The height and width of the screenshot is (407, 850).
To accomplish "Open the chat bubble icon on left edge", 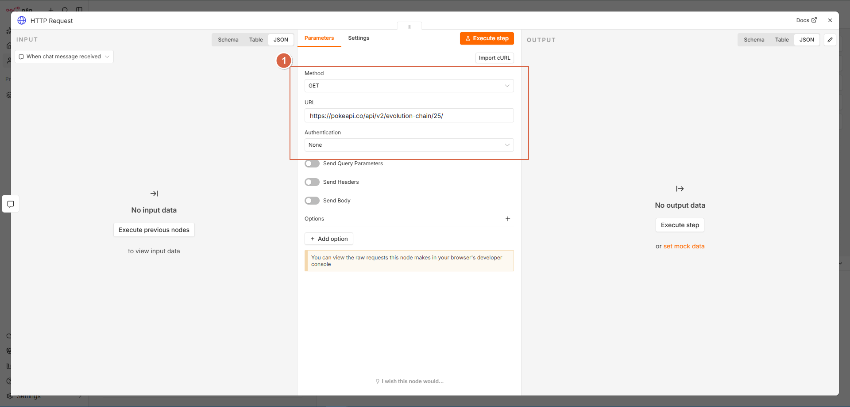I will (x=11, y=204).
